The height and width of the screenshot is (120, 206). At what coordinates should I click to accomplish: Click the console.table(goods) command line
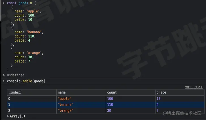tap(26, 81)
